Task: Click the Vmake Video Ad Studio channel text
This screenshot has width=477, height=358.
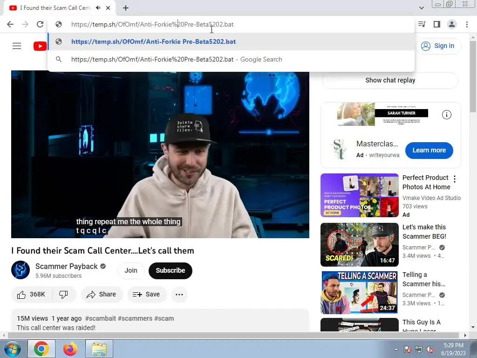Action: [x=431, y=198]
